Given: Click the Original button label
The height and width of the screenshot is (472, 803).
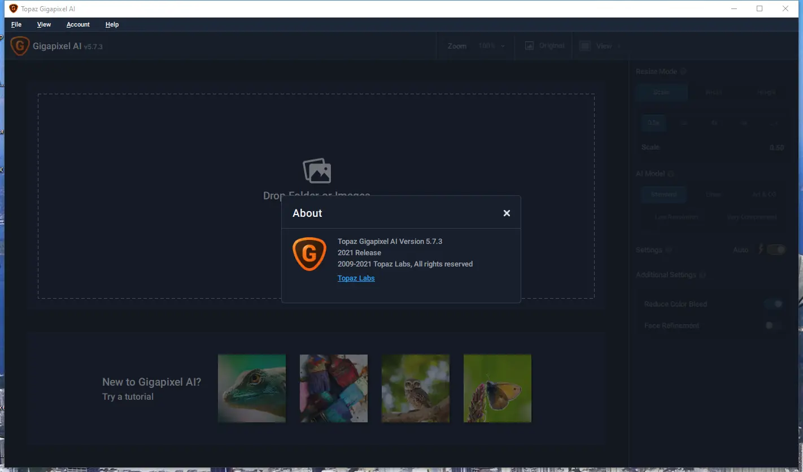Looking at the screenshot, I should [x=552, y=46].
